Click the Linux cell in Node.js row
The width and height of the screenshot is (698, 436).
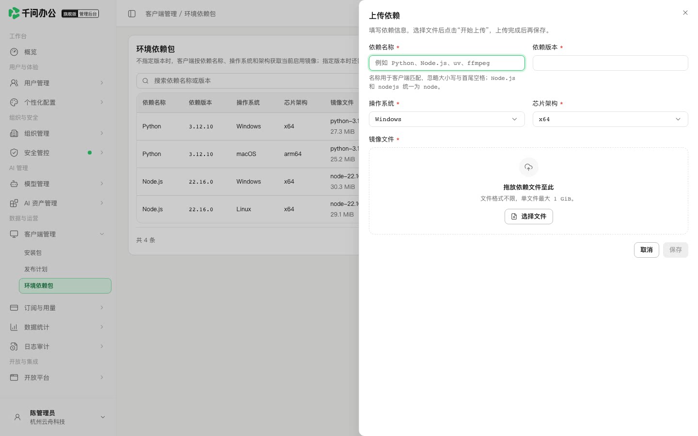pos(244,209)
